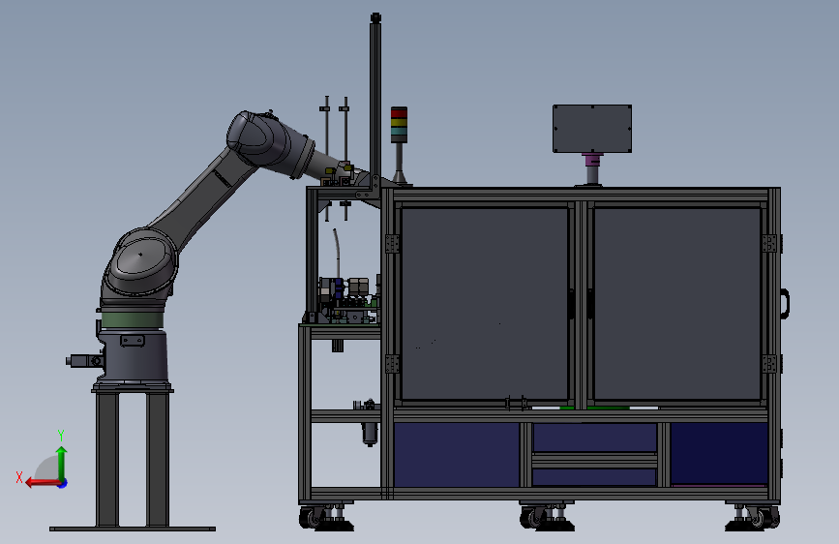This screenshot has width=839, height=544.
Task: Select the connector box on the robot base side
Action: (x=84, y=361)
